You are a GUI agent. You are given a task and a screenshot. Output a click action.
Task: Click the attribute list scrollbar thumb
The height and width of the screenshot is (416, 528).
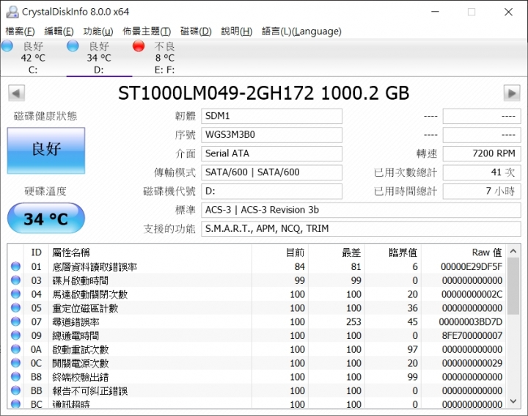[x=513, y=286]
